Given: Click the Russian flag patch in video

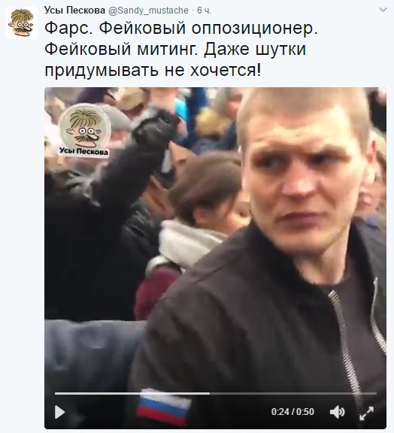Looking at the screenshot, I should [164, 407].
